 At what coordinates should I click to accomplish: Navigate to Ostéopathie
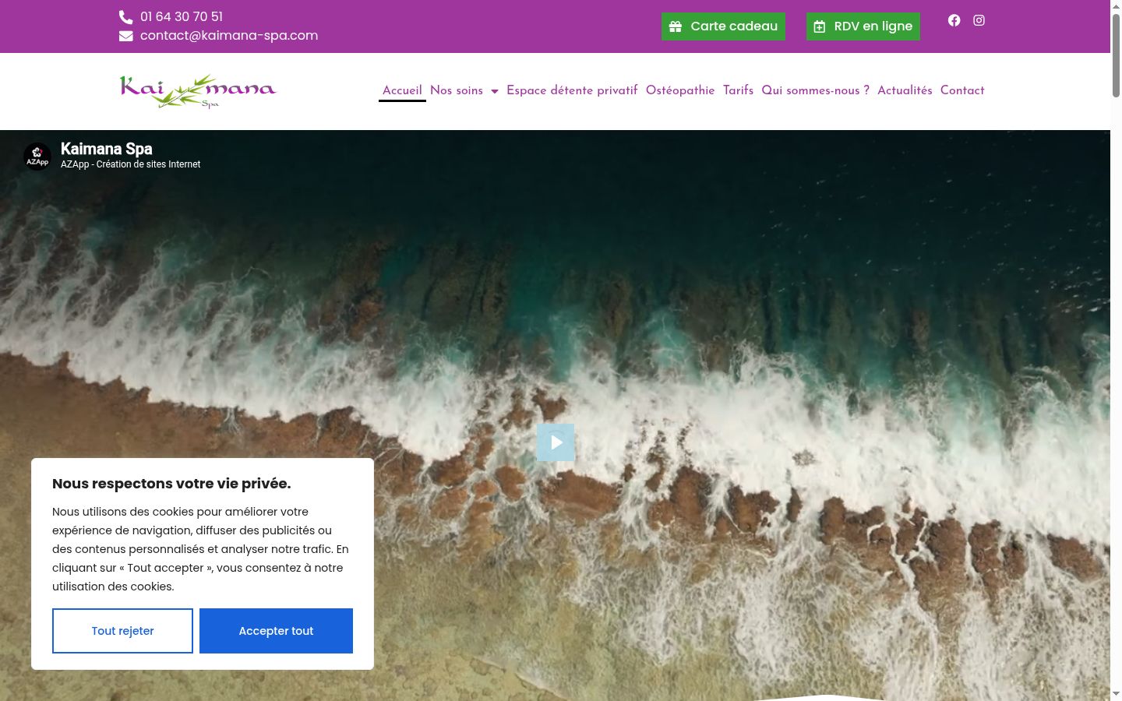tap(680, 90)
